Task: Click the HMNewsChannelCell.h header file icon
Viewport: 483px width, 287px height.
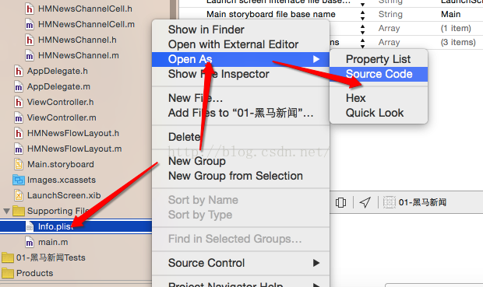Action: pos(30,9)
